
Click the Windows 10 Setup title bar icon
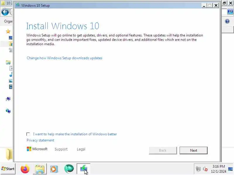click(x=18, y=5)
